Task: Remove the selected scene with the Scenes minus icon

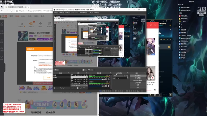Action: (57, 88)
